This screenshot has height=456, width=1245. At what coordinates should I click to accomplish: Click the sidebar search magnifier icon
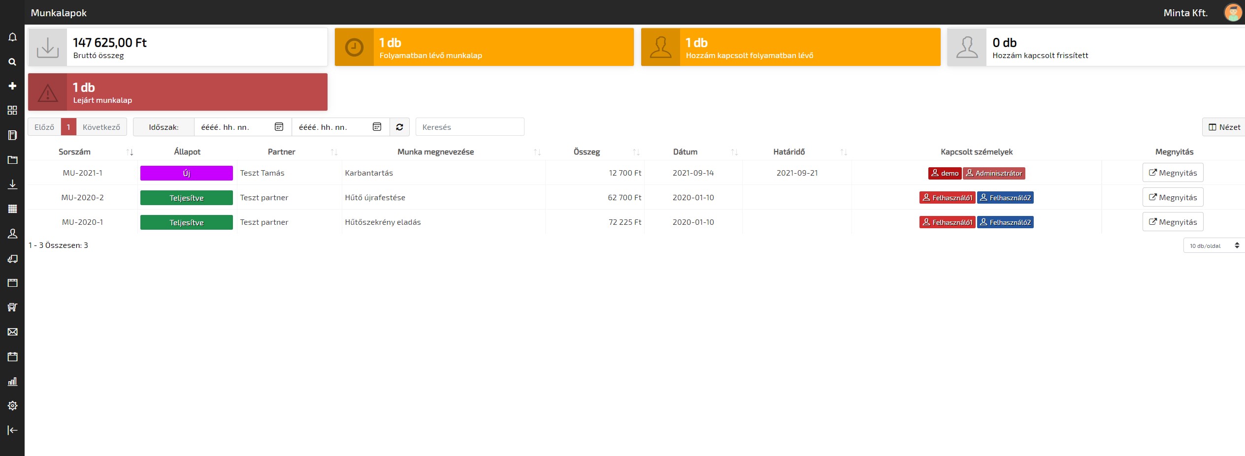tap(12, 62)
